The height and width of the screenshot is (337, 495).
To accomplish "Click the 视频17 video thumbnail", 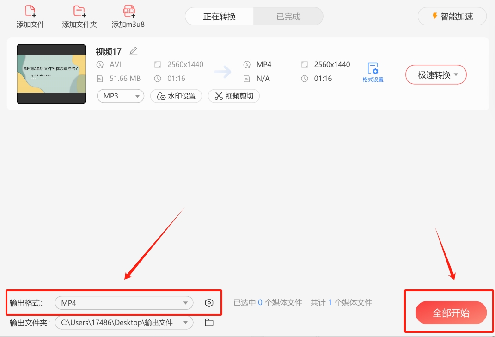I will click(x=51, y=73).
